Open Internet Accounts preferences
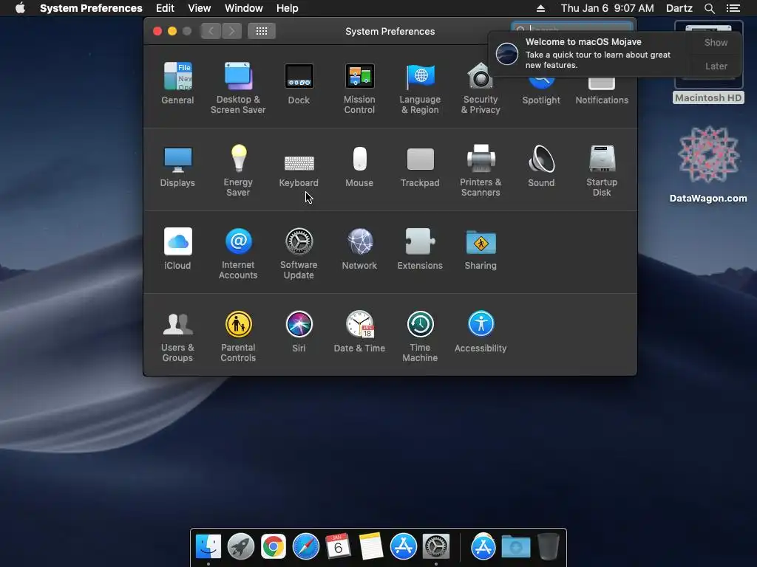 [238, 253]
